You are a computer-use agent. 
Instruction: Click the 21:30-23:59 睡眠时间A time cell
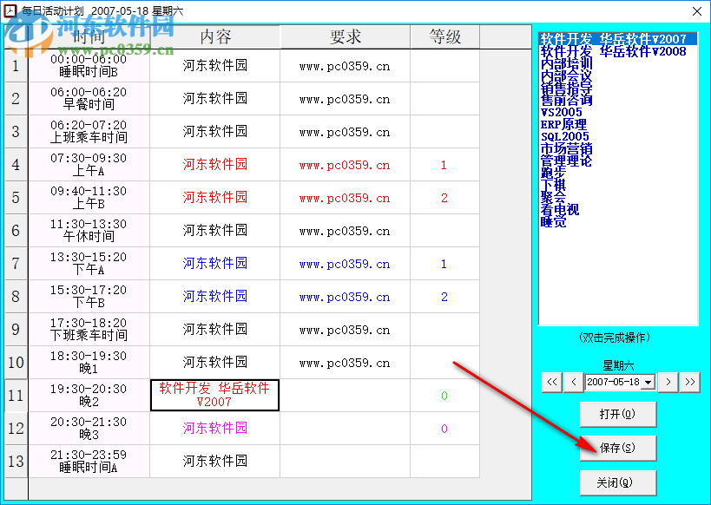tap(89, 461)
